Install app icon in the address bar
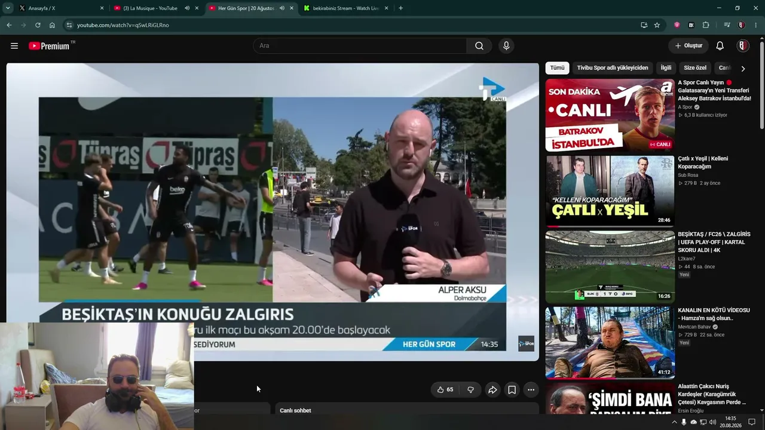 coord(644,25)
